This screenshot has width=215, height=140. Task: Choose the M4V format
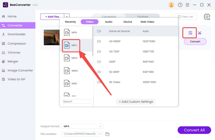point(76,83)
